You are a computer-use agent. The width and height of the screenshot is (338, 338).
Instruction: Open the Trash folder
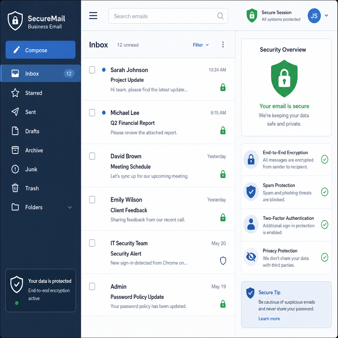(x=41, y=188)
